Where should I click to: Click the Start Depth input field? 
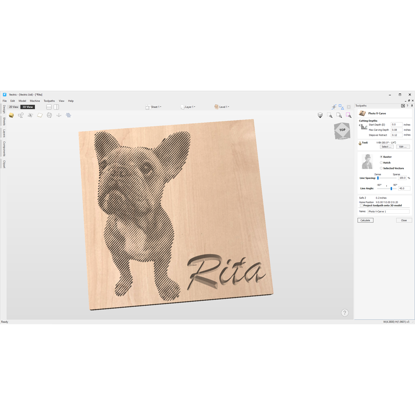coord(396,124)
